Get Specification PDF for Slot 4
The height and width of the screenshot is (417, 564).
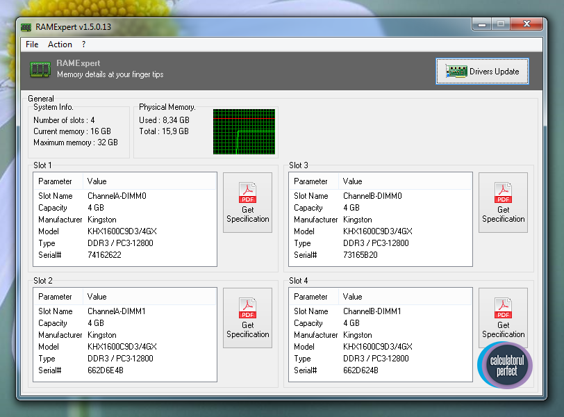(x=503, y=318)
